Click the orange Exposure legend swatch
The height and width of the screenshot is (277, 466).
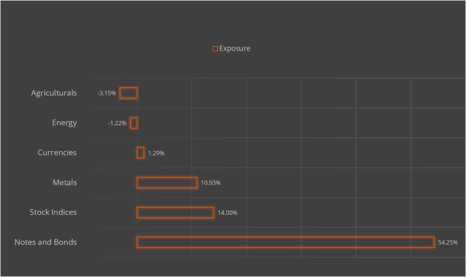tap(215, 49)
